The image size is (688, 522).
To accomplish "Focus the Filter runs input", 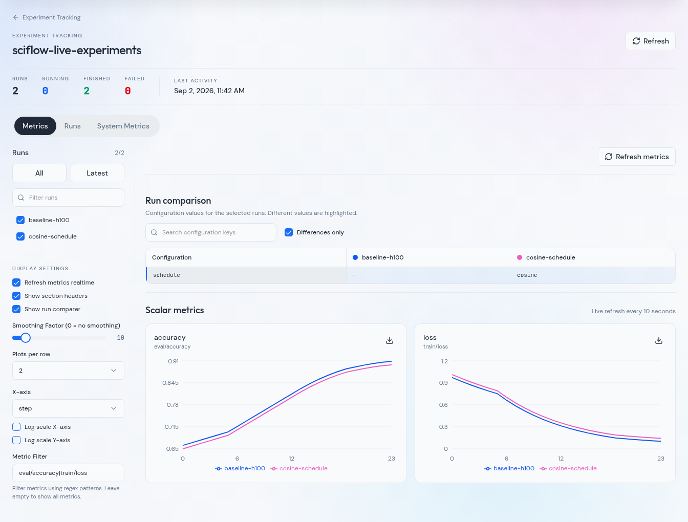I will 68,198.
